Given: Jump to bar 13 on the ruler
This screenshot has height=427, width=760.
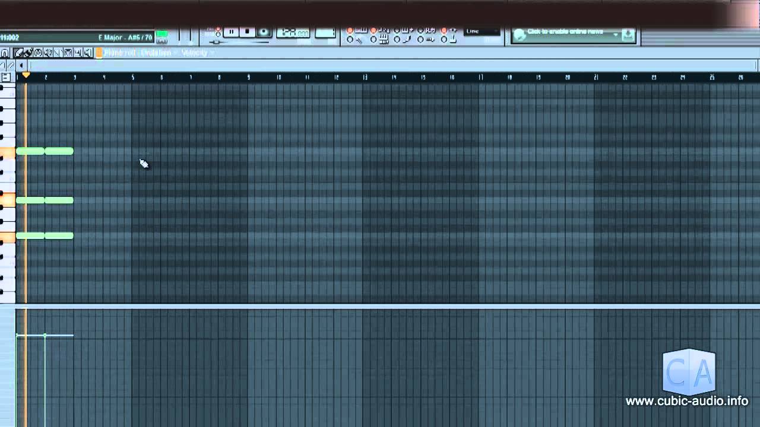Looking at the screenshot, I should (365, 77).
